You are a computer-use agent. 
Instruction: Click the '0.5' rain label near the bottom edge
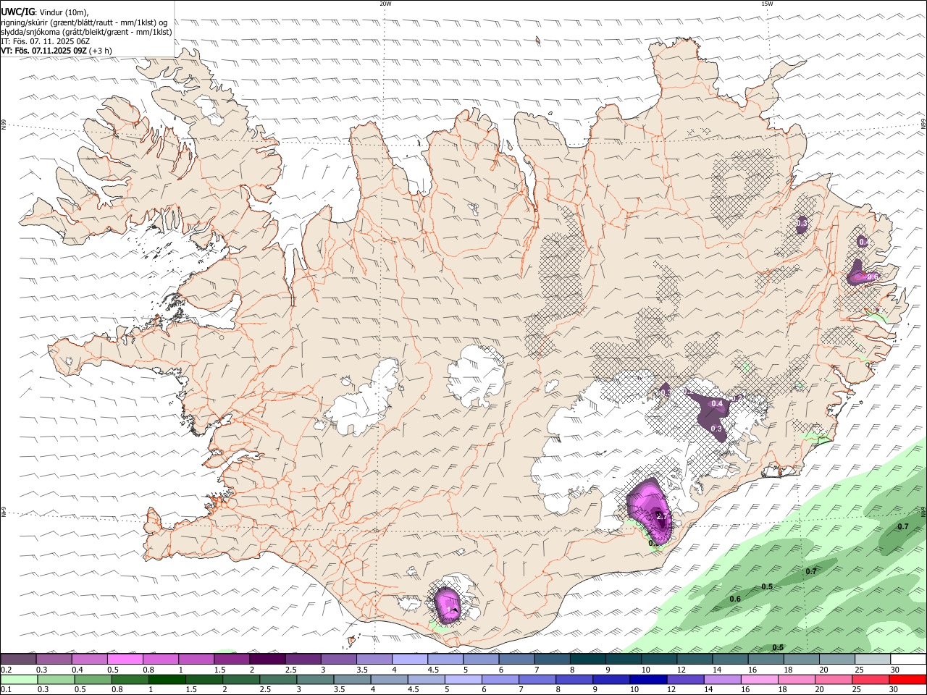tap(778, 647)
